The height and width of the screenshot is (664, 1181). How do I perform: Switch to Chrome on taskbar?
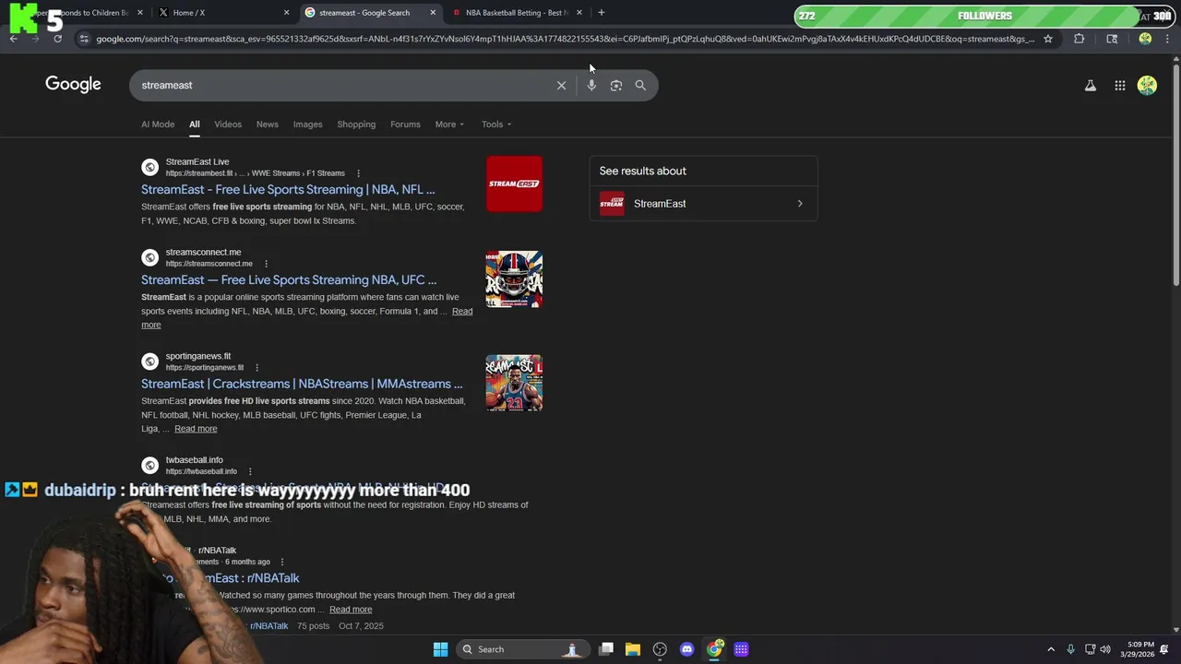coord(714,649)
